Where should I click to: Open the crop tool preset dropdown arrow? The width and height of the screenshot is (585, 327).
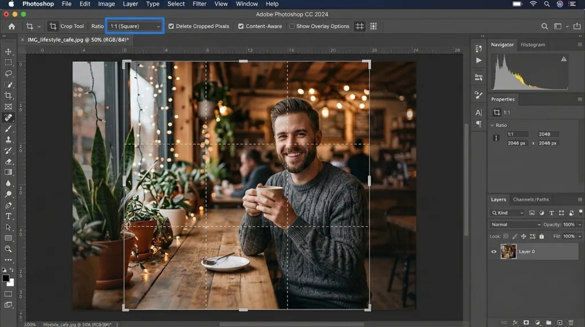pyautogui.click(x=39, y=26)
